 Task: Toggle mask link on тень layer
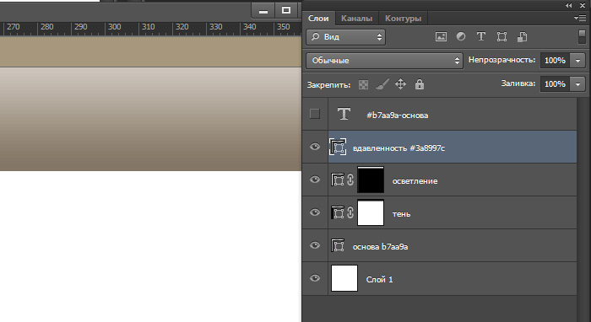(350, 212)
